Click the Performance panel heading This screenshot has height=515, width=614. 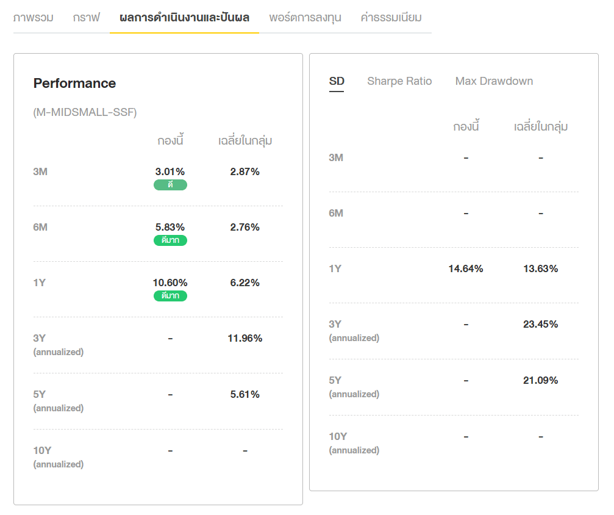click(x=74, y=83)
